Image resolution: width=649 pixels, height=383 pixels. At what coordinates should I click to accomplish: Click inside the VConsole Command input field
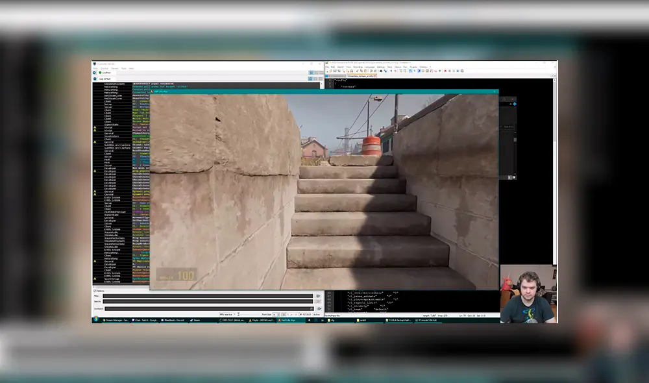208,308
